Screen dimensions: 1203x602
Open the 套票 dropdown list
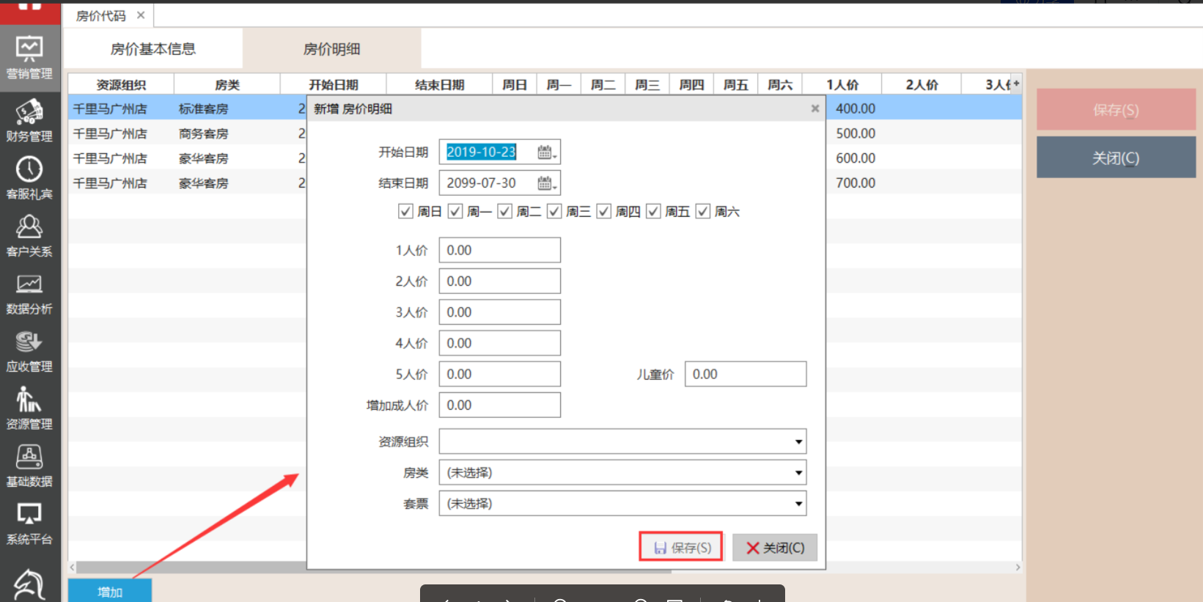pyautogui.click(x=798, y=504)
